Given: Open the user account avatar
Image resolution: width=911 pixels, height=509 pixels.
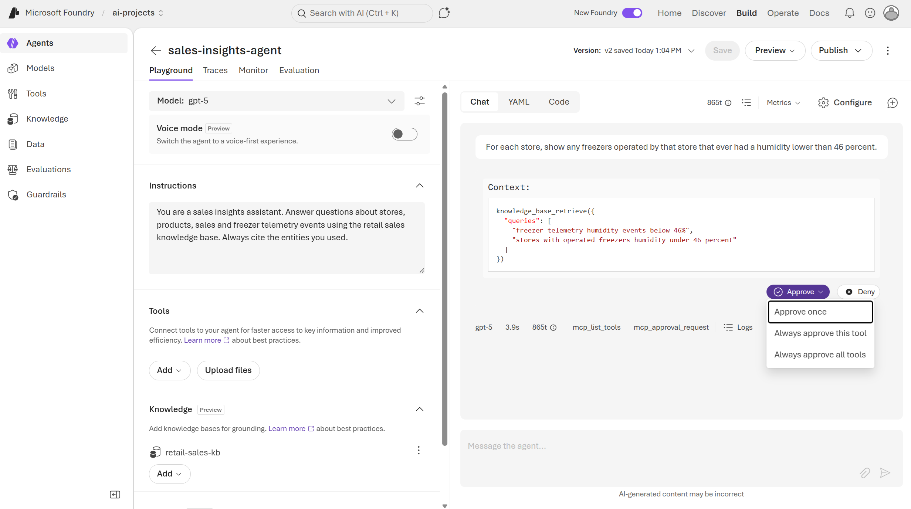Looking at the screenshot, I should click(891, 13).
